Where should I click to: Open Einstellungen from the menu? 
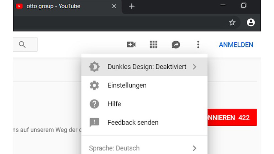(x=127, y=86)
